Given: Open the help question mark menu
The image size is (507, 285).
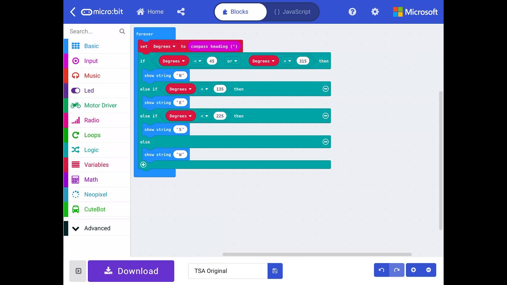Looking at the screenshot, I should click(x=352, y=12).
